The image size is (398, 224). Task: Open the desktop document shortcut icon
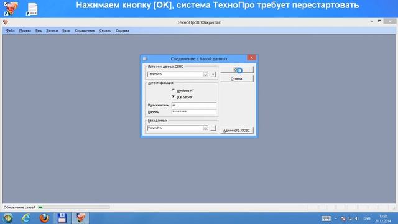[32, 9]
